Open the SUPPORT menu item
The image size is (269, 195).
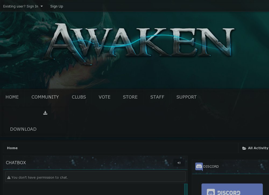click(186, 97)
